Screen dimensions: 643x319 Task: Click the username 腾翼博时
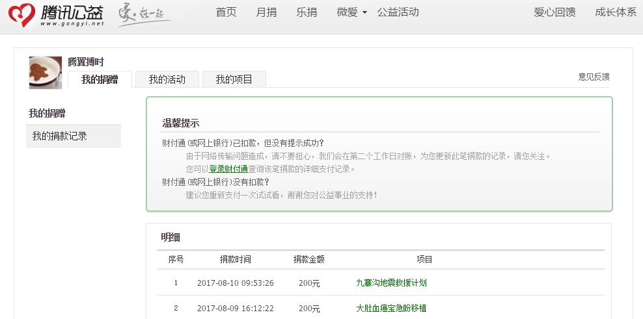pos(86,62)
